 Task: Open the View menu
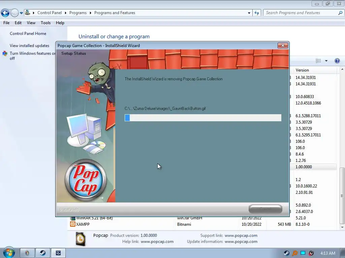click(x=31, y=23)
